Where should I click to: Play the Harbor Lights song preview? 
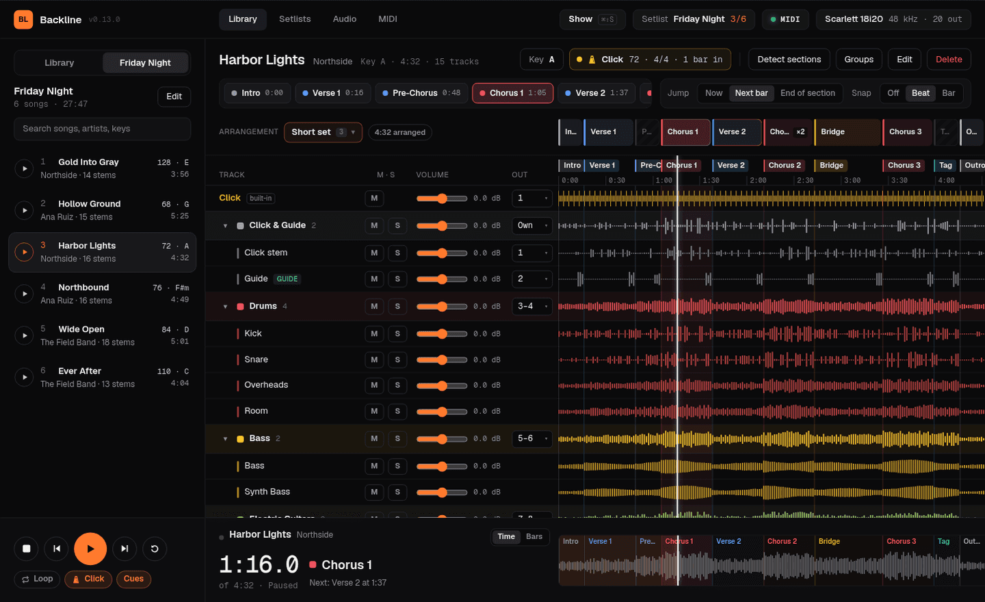24,252
